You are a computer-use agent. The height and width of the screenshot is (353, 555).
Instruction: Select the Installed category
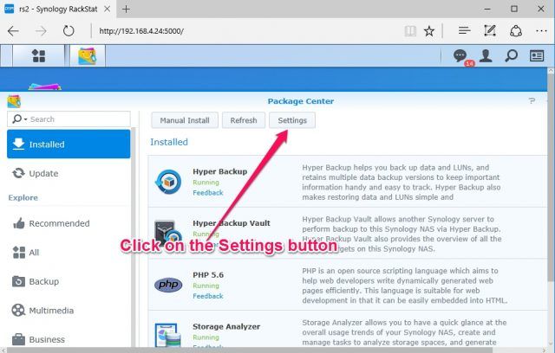69,144
